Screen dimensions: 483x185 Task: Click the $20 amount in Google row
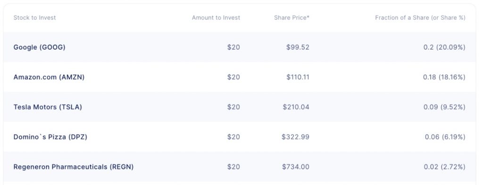coord(233,47)
